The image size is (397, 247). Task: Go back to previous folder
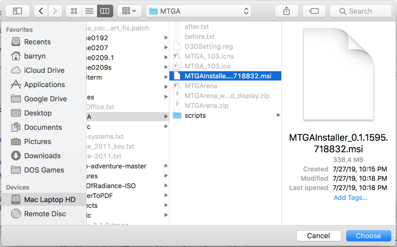tap(41, 11)
